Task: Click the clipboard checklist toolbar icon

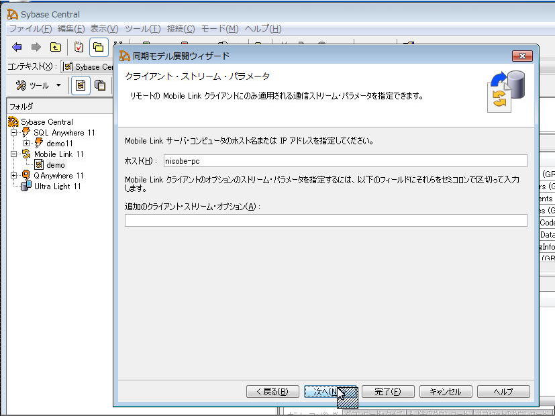Action: [79, 47]
